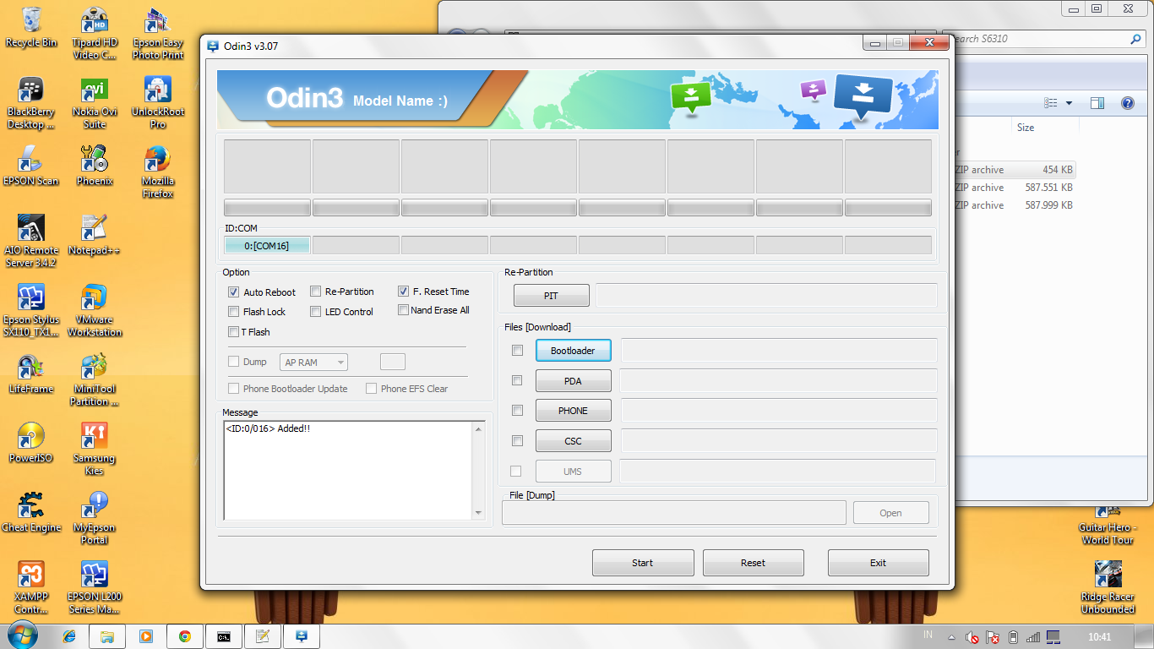This screenshot has height=649, width=1154.
Task: Tick checkbox beside PDA button
Action: pos(517,381)
